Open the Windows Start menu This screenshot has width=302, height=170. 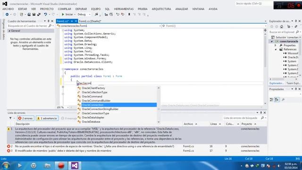6,166
